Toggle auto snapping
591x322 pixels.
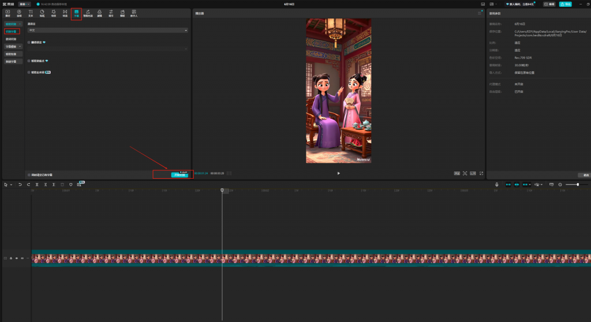pyautogui.click(x=517, y=185)
